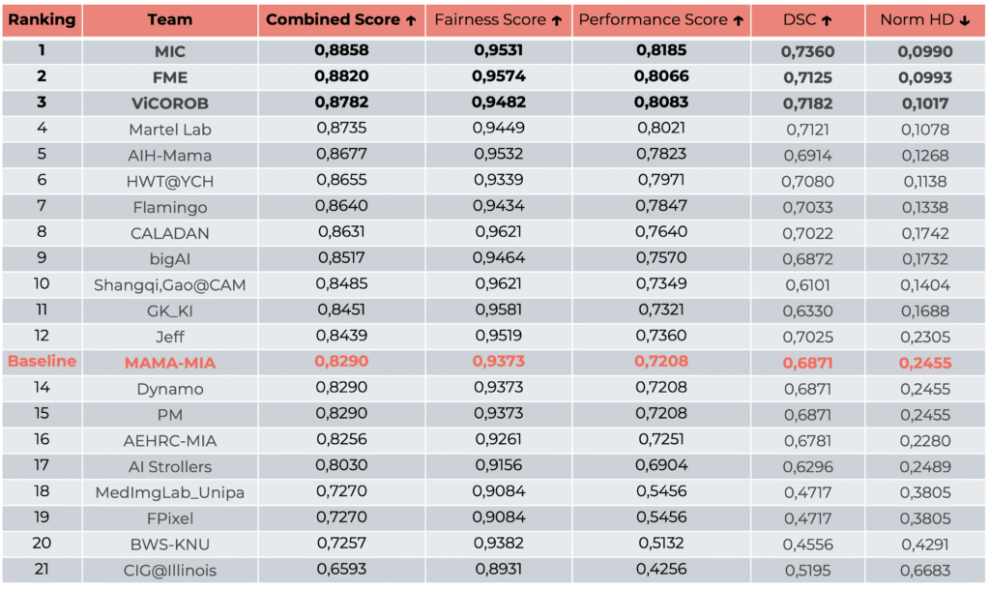This screenshot has width=990, height=590.
Task: Select the Martel Lab team row
Action: pos(170,130)
